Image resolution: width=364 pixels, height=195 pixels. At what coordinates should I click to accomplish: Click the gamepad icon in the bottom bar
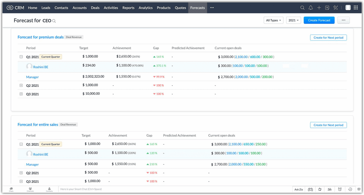tap(310, 189)
